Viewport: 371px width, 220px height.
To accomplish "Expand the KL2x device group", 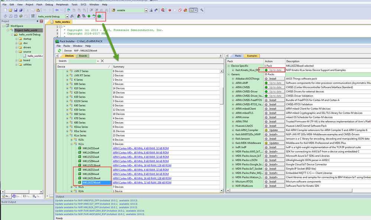I will pos(71,187).
